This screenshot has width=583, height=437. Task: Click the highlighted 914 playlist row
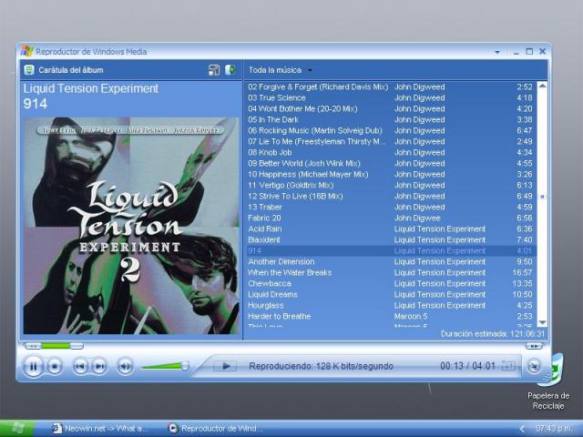392,251
